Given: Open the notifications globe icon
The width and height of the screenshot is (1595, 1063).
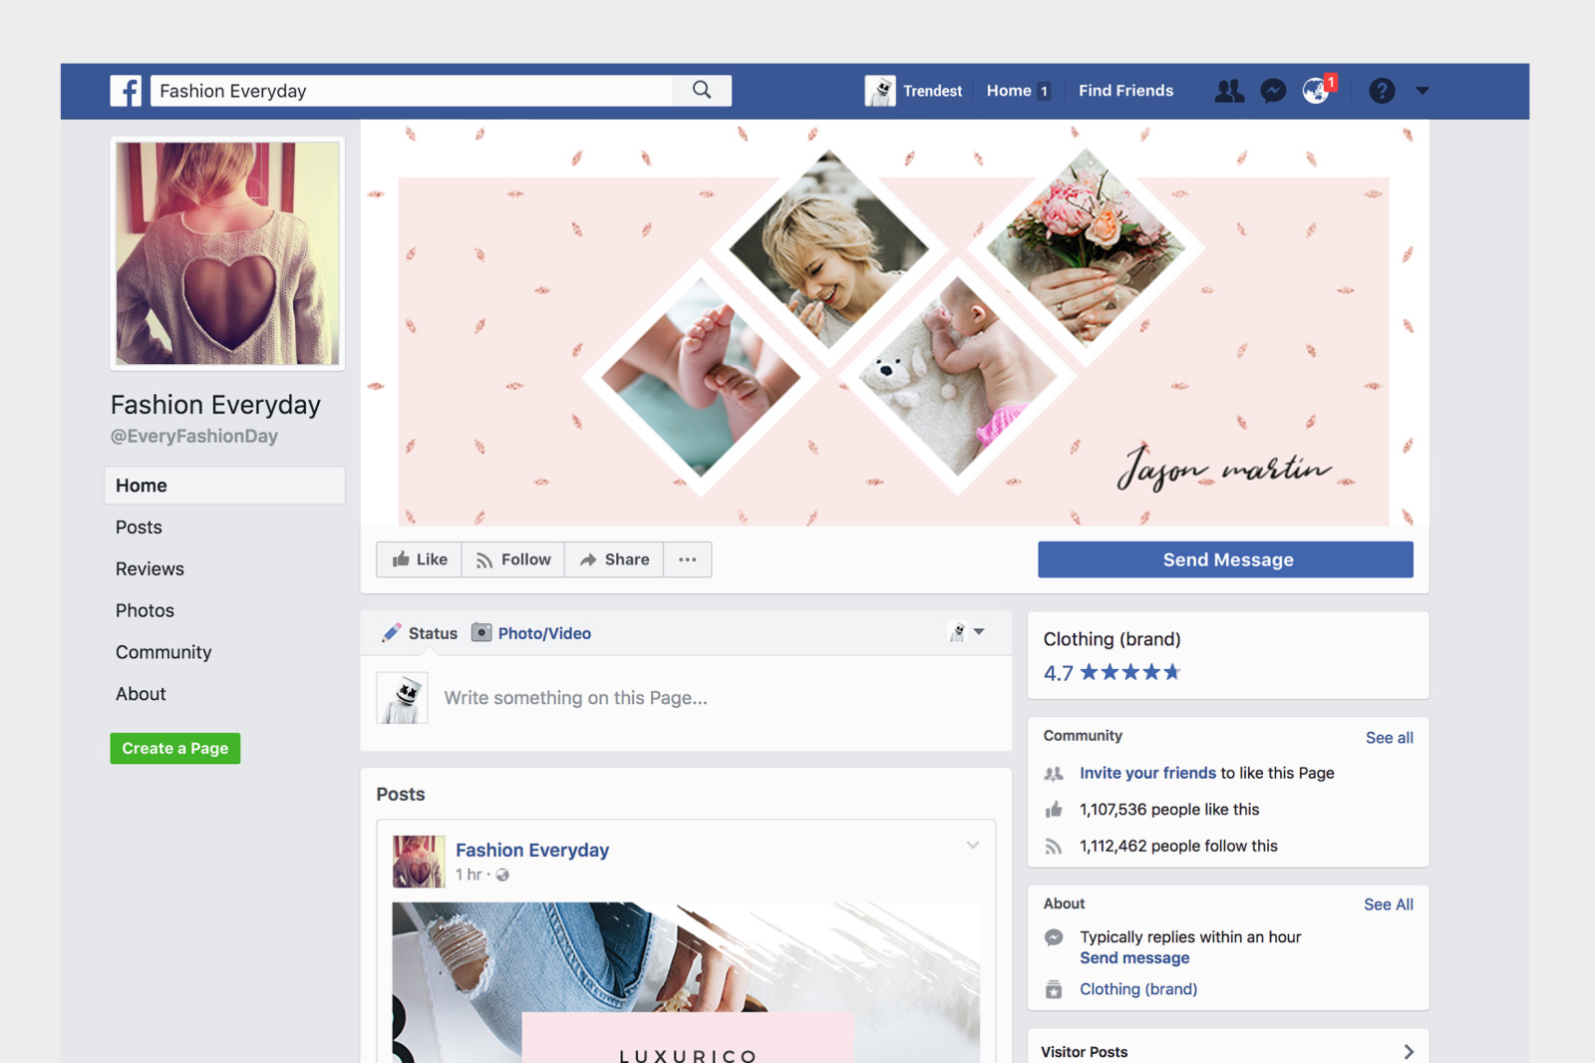Looking at the screenshot, I should [x=1316, y=91].
